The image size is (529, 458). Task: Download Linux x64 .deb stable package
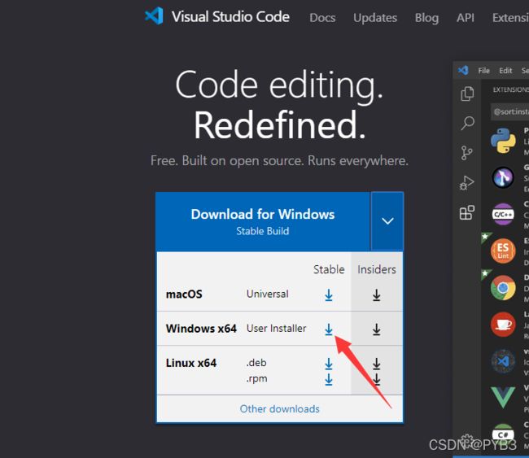click(x=329, y=364)
